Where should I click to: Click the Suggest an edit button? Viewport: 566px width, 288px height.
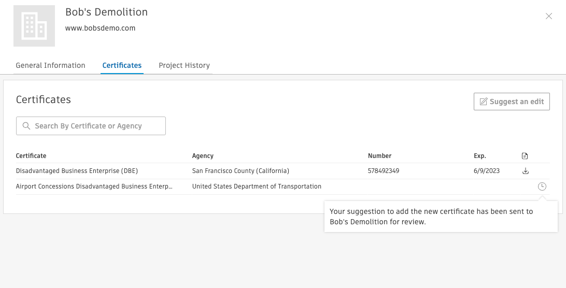click(512, 102)
